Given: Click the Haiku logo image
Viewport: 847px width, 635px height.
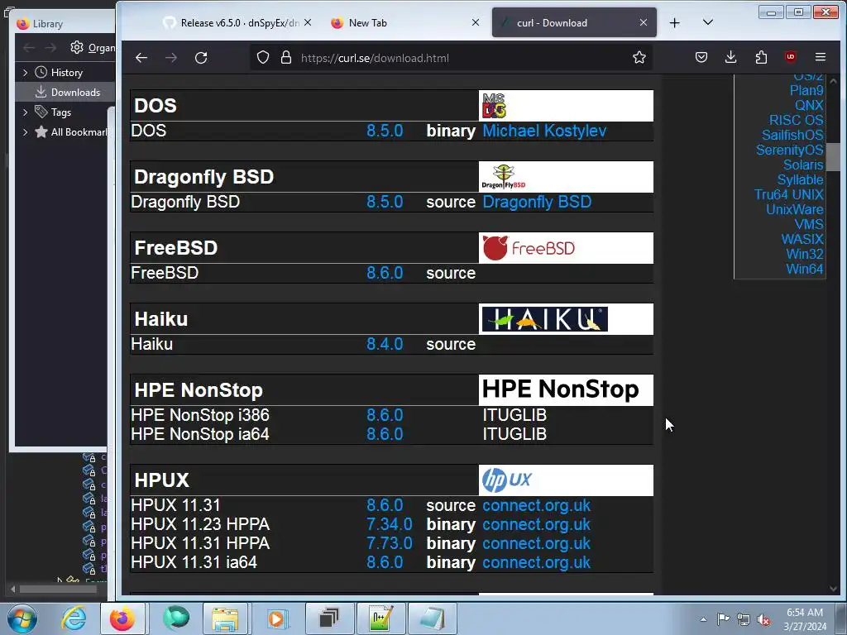Looking at the screenshot, I should pos(544,319).
